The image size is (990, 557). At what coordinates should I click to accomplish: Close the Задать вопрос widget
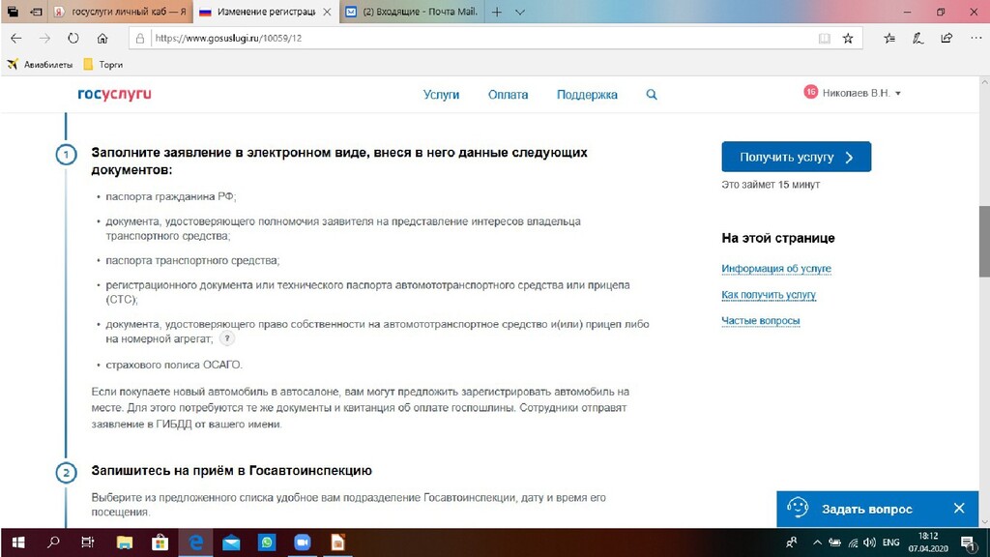click(959, 509)
